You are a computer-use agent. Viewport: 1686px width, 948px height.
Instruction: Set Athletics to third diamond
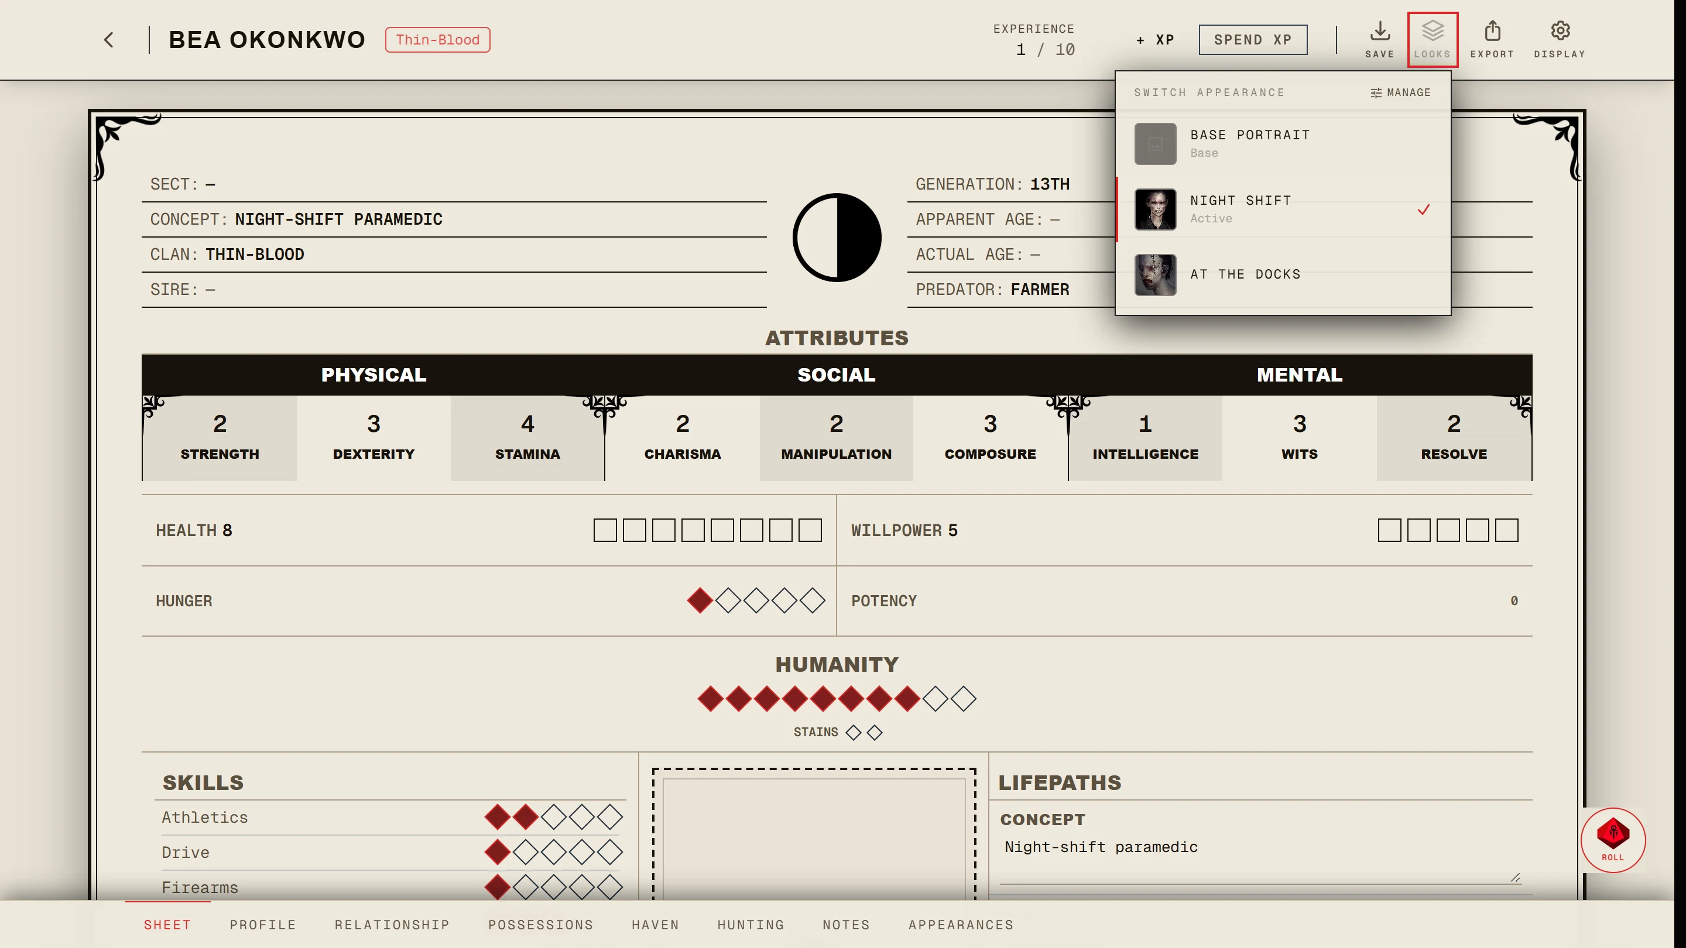554,816
